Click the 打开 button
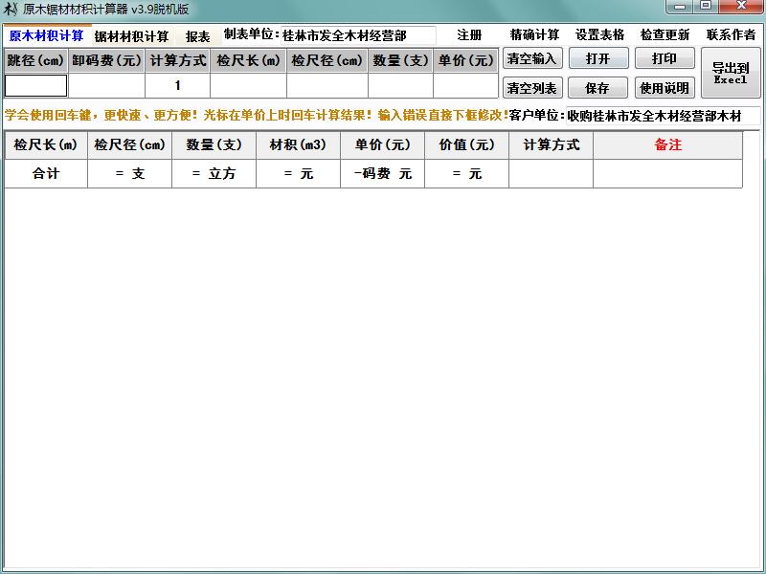Viewport: 766px width, 574px height. 597,58
